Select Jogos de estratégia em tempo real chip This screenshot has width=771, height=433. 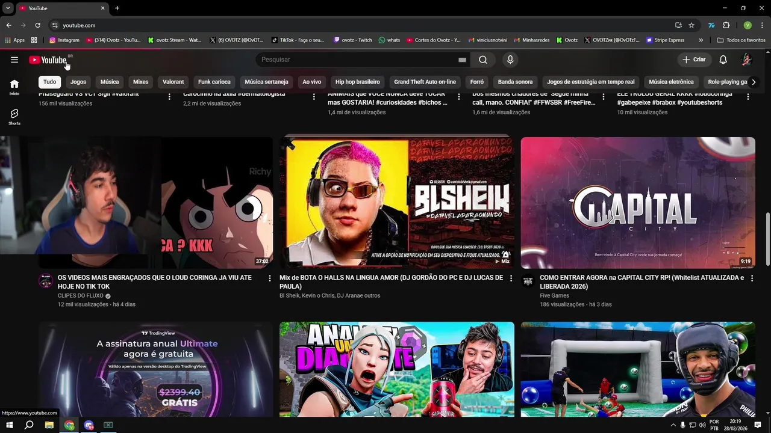tap(591, 82)
